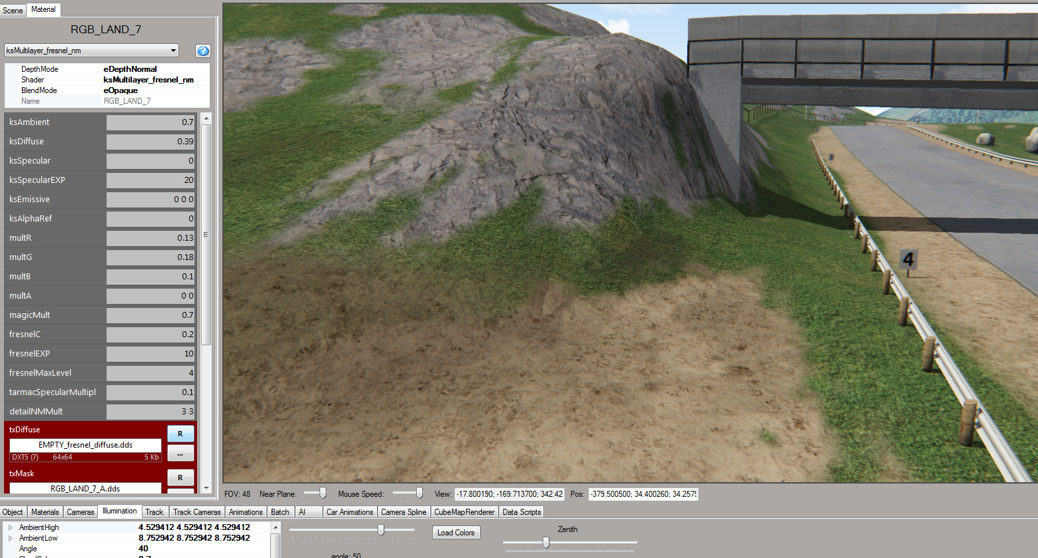Click the Name field RGB_LAND_7
The image size is (1038, 558).
point(127,101)
